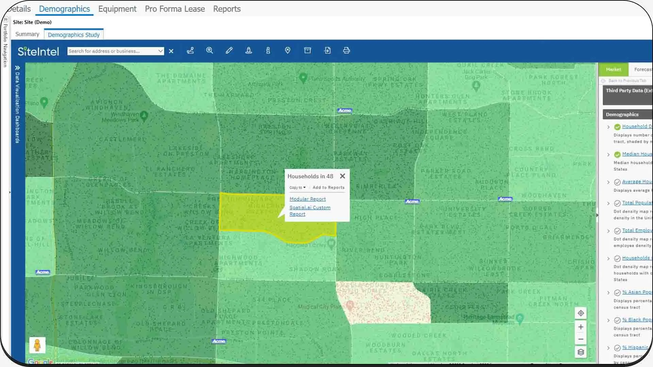Enable the Total Population layer checkmark
This screenshot has height=367, width=653.
pyautogui.click(x=617, y=203)
